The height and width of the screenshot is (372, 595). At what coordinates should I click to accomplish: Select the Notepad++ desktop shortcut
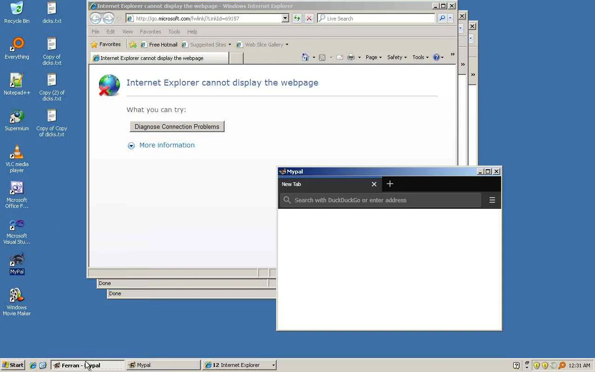point(17,84)
